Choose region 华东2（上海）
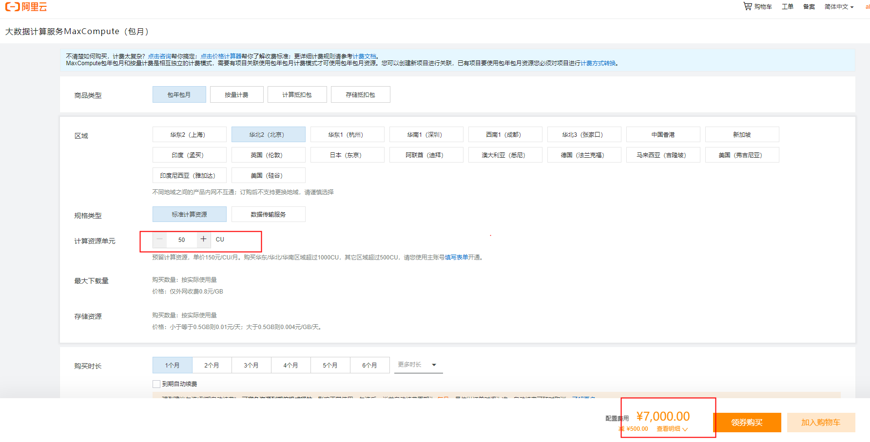 pyautogui.click(x=190, y=134)
